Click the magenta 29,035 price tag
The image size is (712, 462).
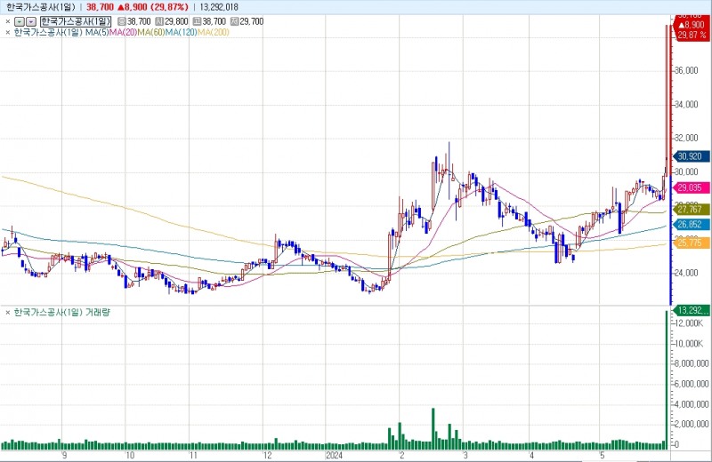pos(692,187)
